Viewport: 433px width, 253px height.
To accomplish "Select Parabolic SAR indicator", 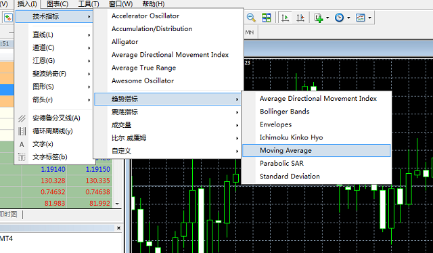I will 317,164.
